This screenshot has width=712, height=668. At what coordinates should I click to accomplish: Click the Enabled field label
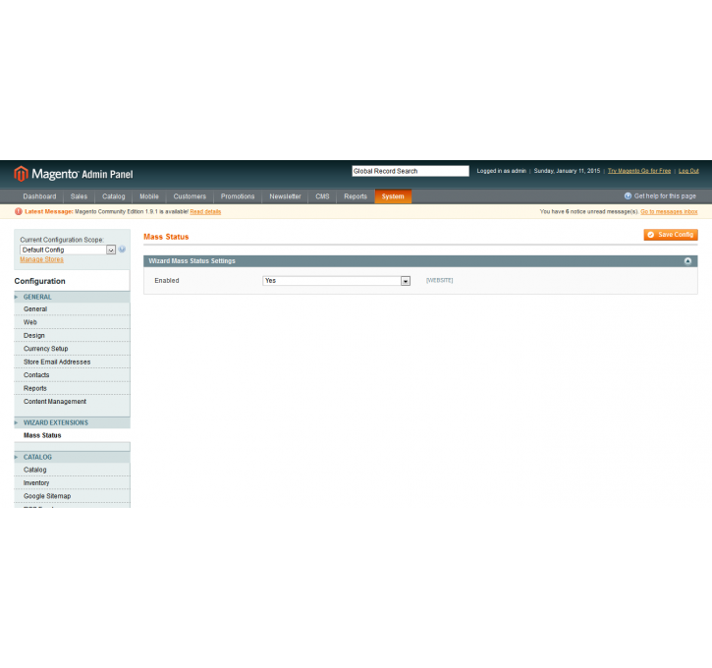click(x=167, y=281)
